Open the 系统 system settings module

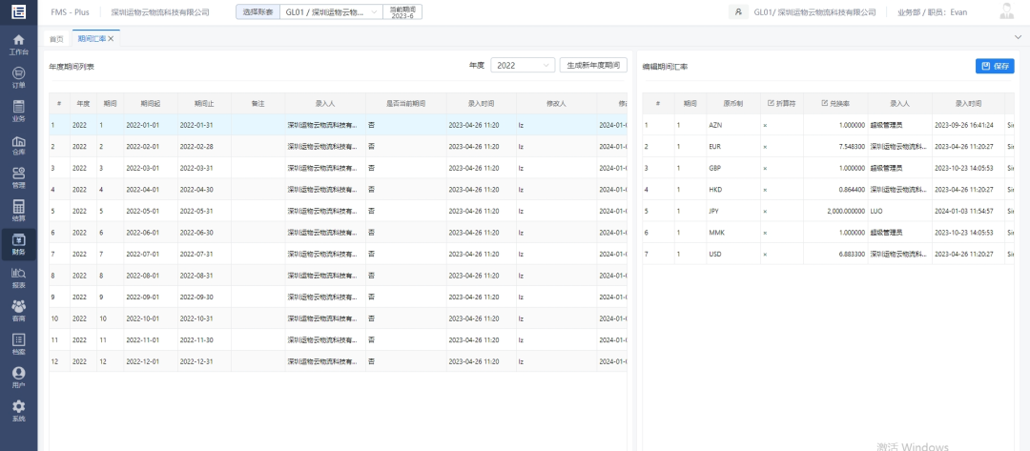tap(18, 412)
